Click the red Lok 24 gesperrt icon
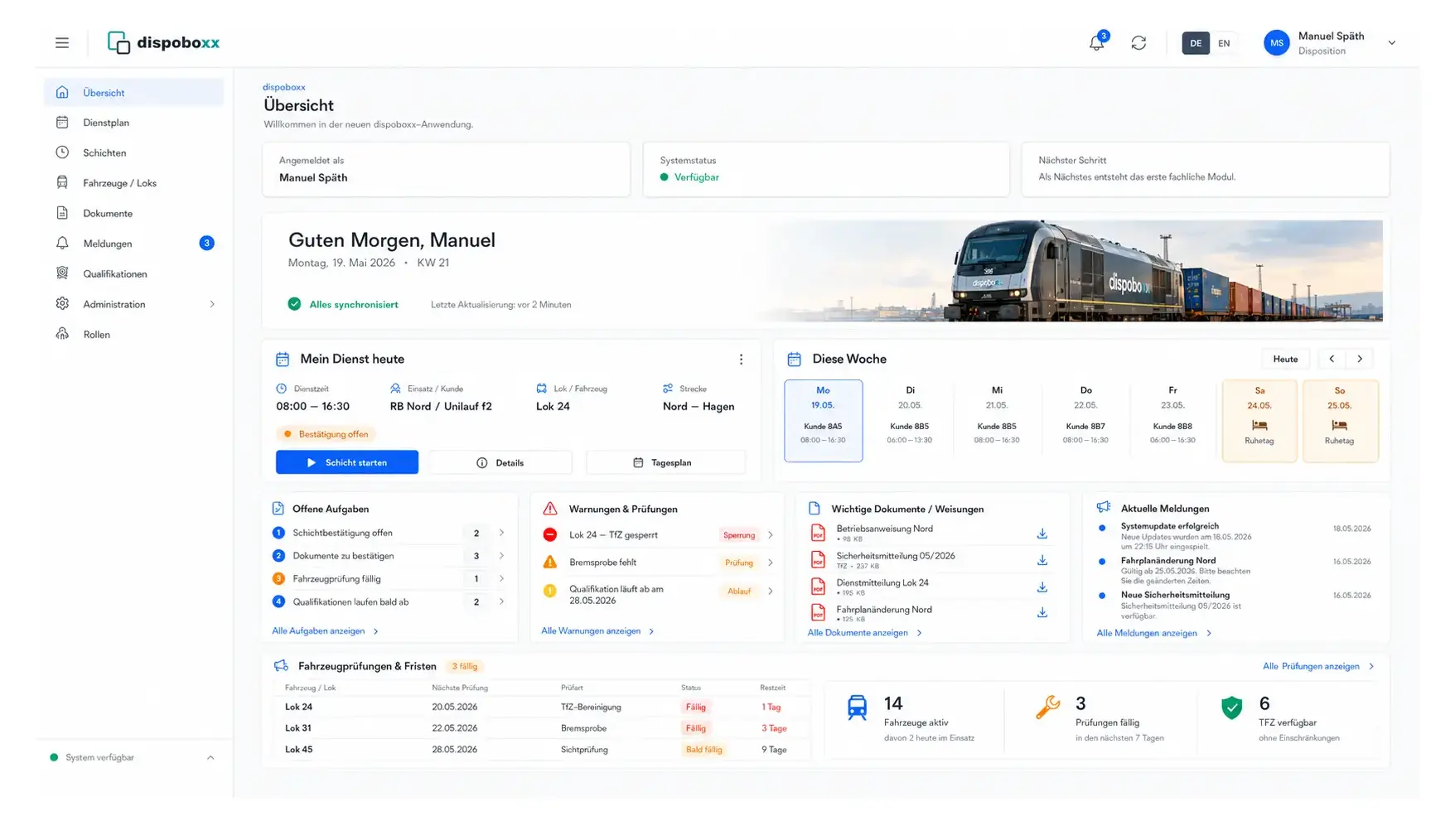The width and height of the screenshot is (1455, 826). tap(550, 535)
